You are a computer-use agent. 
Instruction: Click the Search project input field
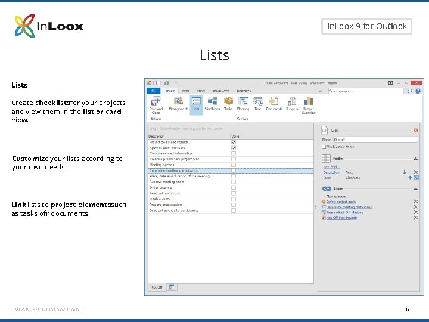[x=366, y=91]
